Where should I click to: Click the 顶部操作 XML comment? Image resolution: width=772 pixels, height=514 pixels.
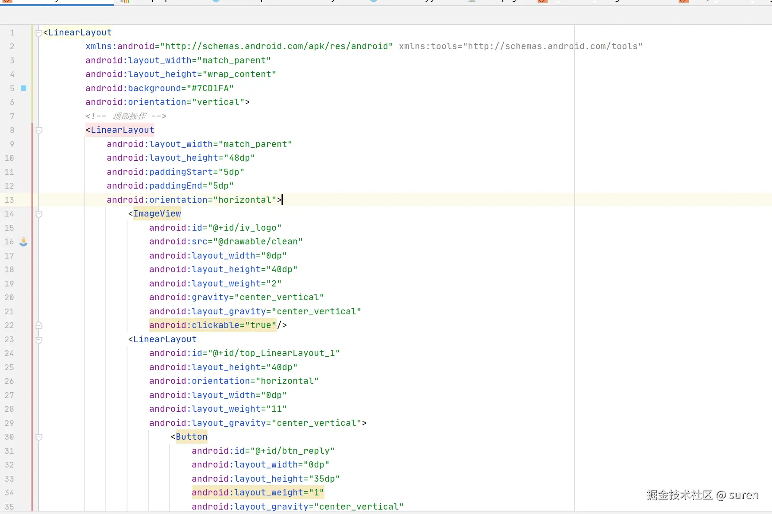[126, 116]
